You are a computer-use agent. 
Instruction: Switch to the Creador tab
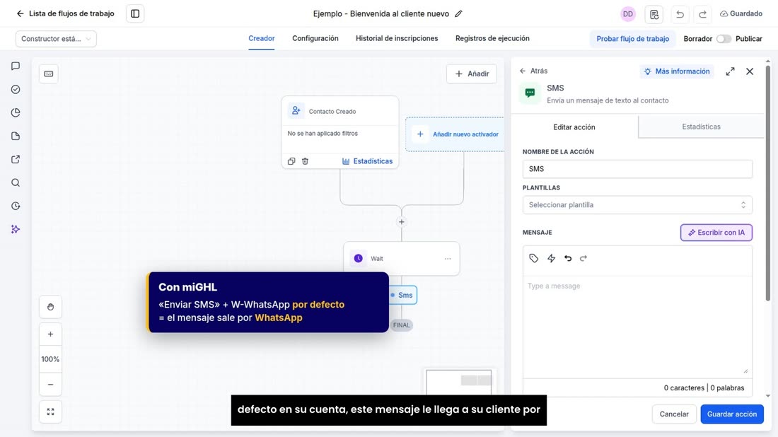(262, 38)
